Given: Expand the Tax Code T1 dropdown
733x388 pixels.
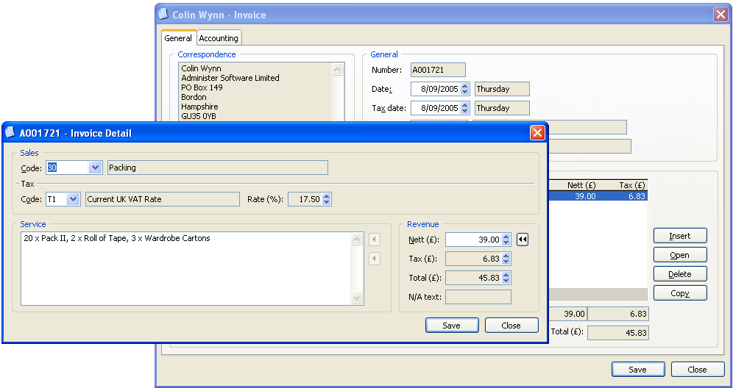Looking at the screenshot, I should [73, 199].
